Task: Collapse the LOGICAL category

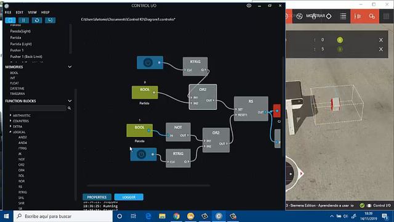Action: 10,132
